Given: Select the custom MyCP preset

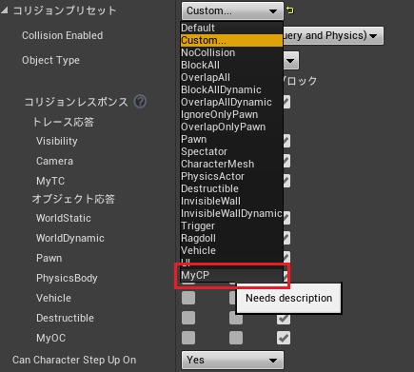Looking at the screenshot, I should 231,275.
